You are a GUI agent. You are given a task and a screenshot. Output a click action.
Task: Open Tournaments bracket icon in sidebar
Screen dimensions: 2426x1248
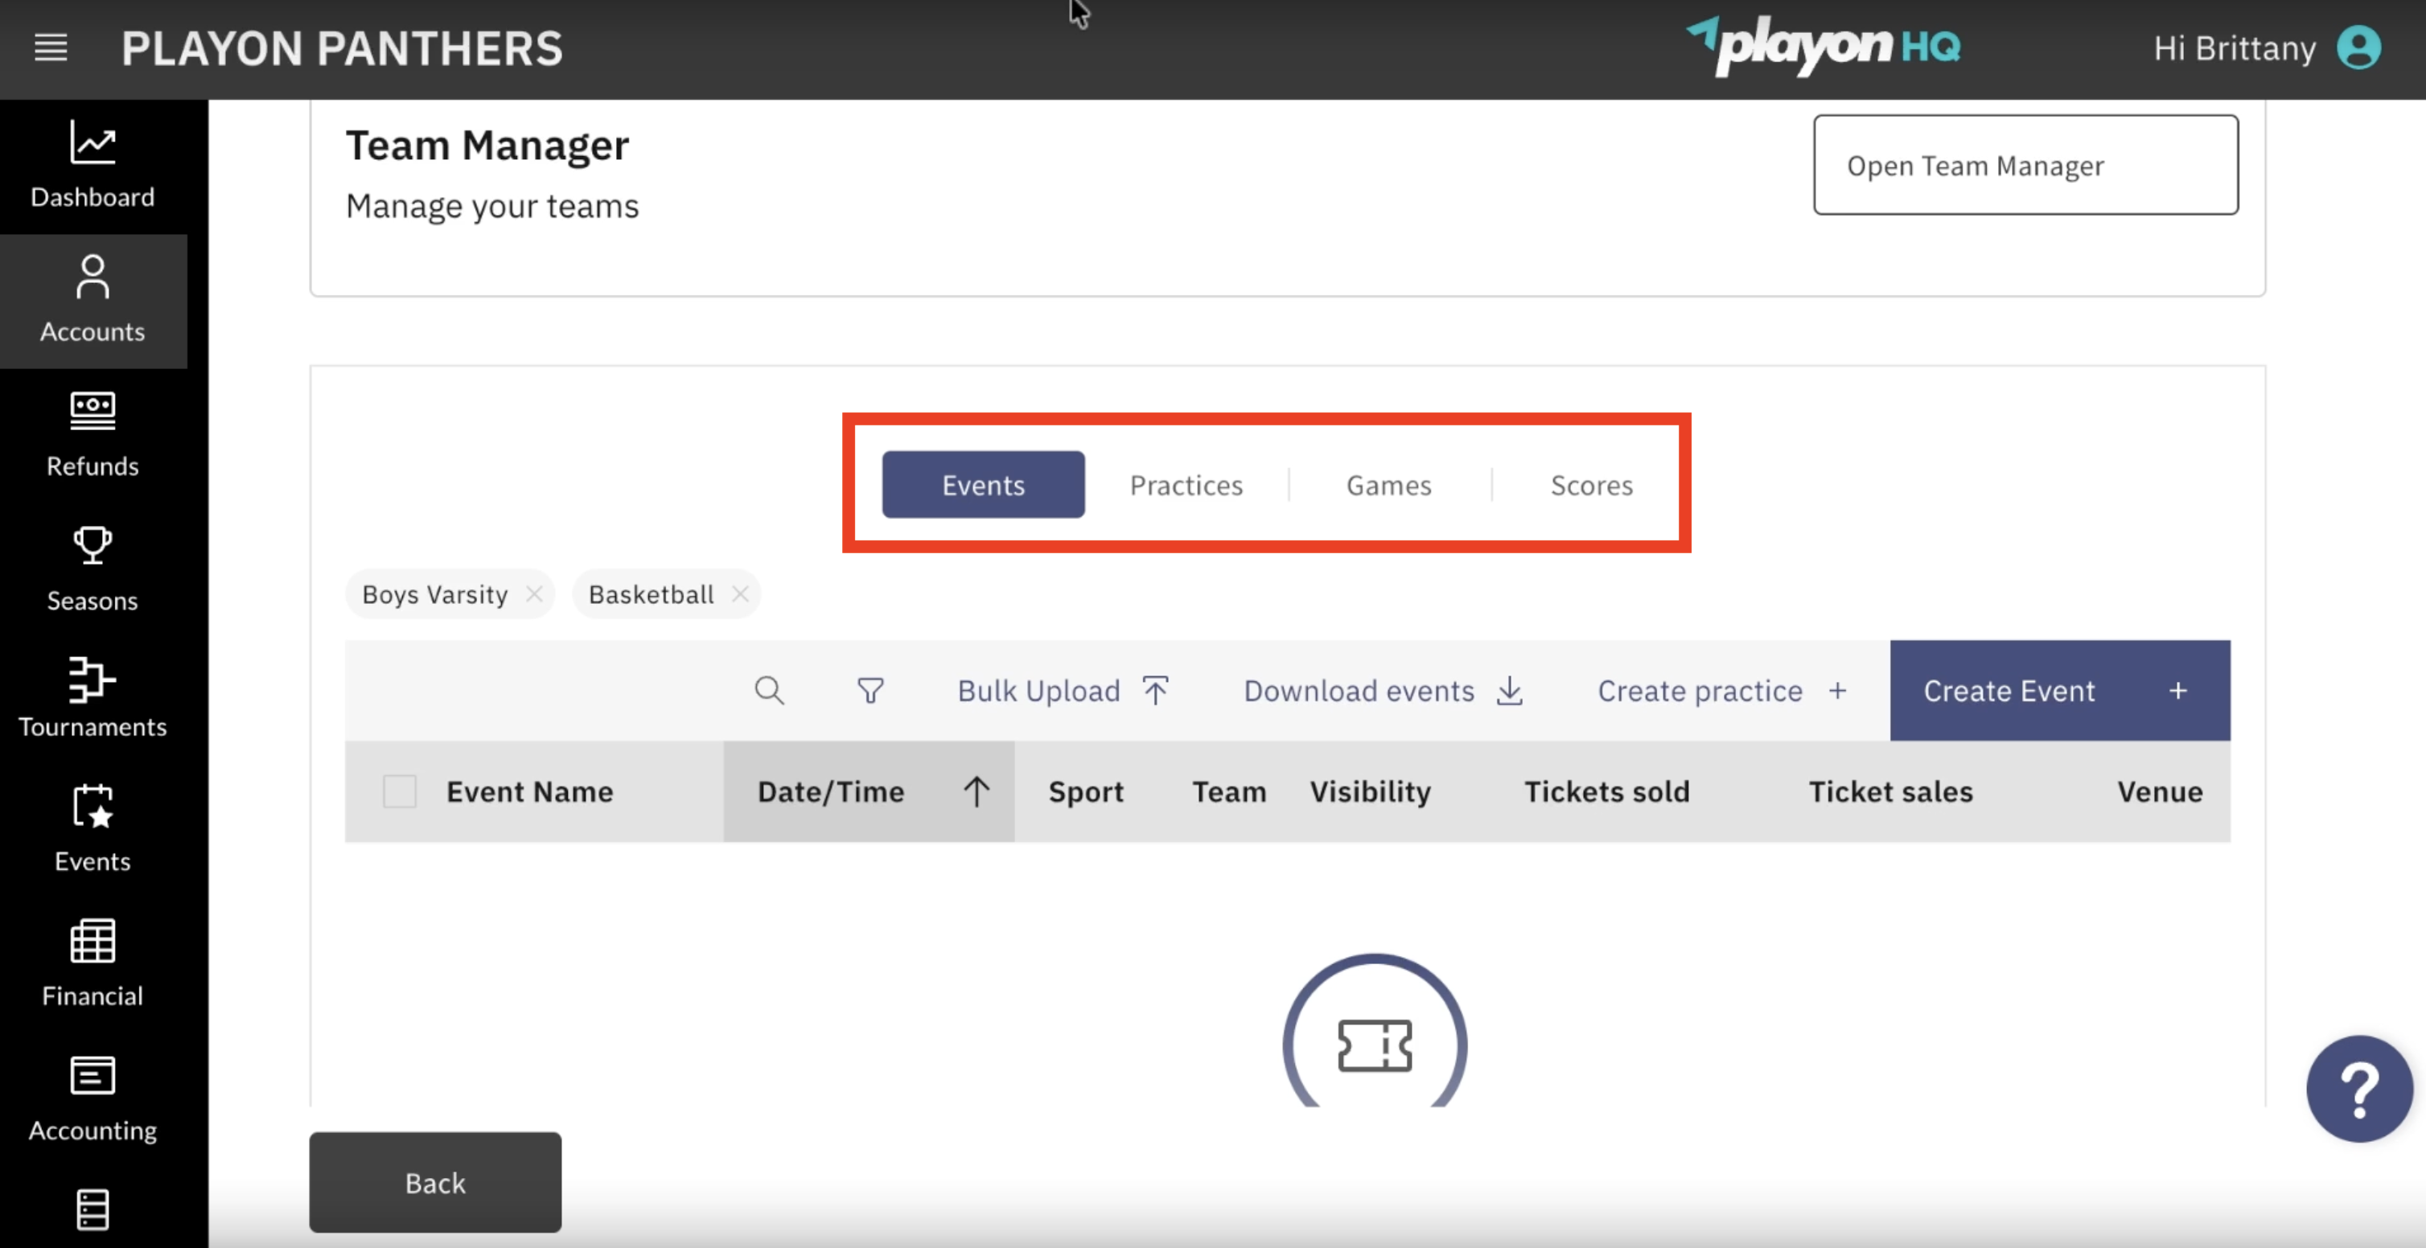(93, 679)
